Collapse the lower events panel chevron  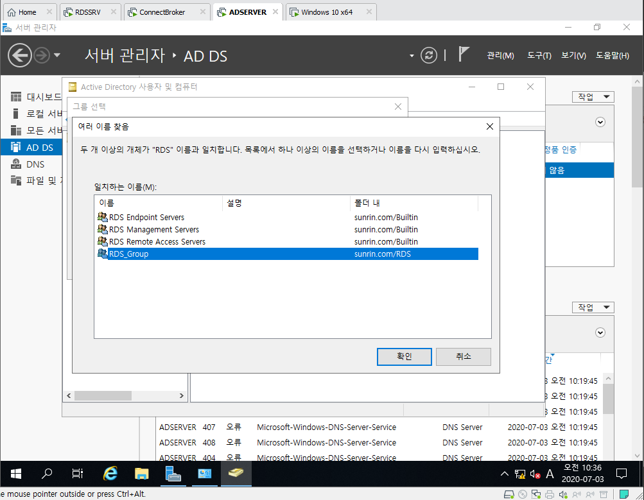(600, 332)
